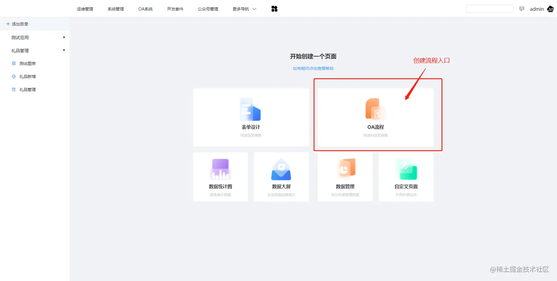557x281 pixels.
Task: Click the 数据统计图 card title
Action: point(220,186)
